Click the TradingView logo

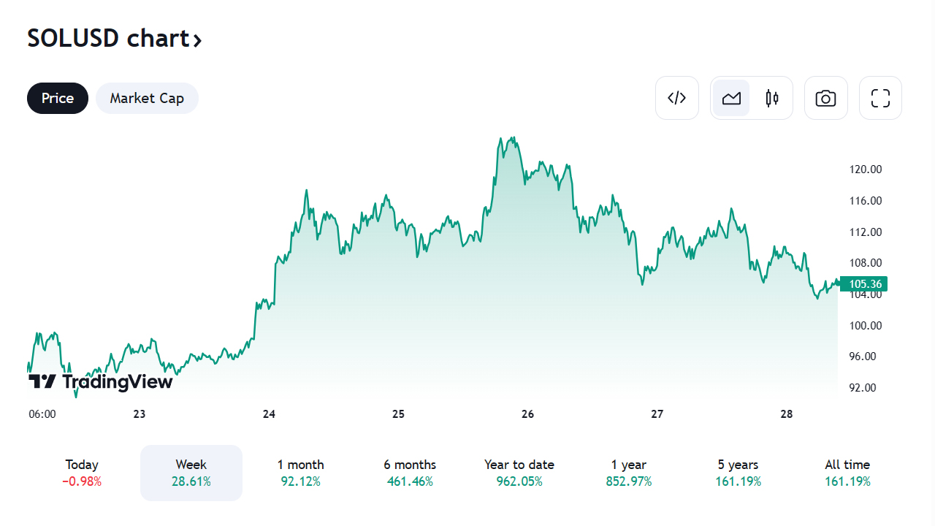click(x=101, y=381)
